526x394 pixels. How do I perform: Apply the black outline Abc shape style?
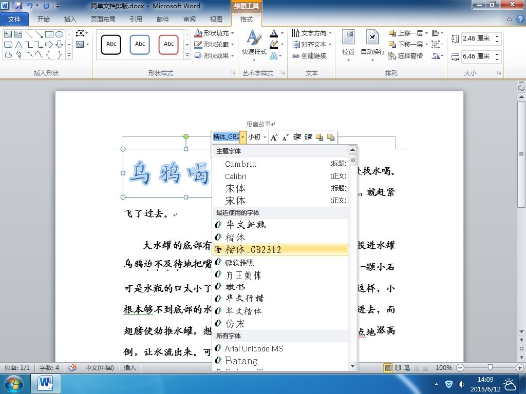[x=111, y=44]
